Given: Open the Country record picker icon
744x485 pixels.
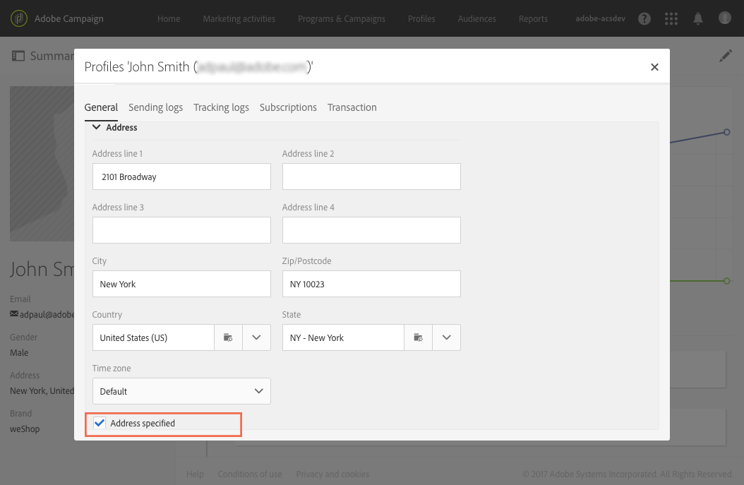Looking at the screenshot, I should pyautogui.click(x=228, y=337).
